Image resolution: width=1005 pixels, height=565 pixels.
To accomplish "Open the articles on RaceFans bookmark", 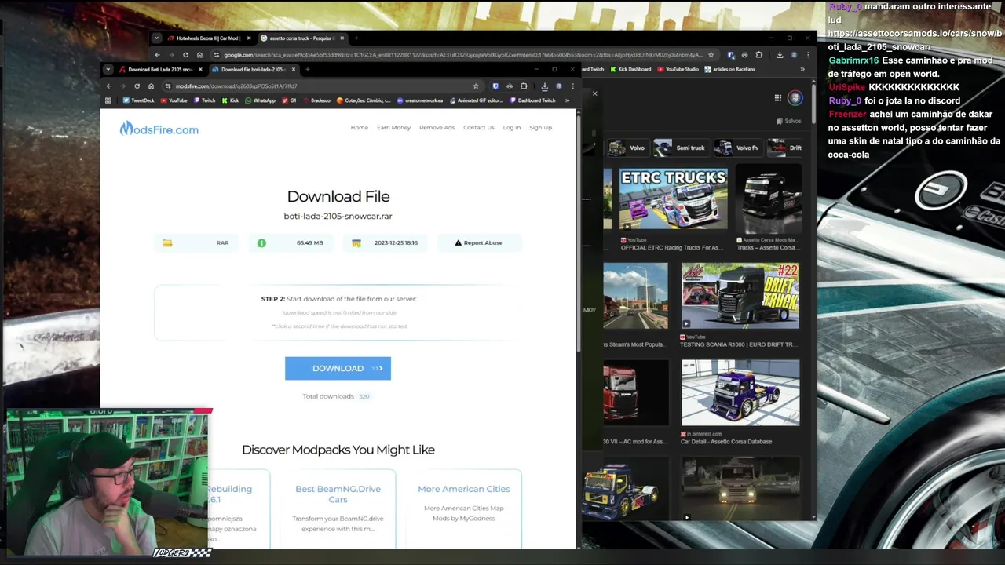I will point(729,69).
